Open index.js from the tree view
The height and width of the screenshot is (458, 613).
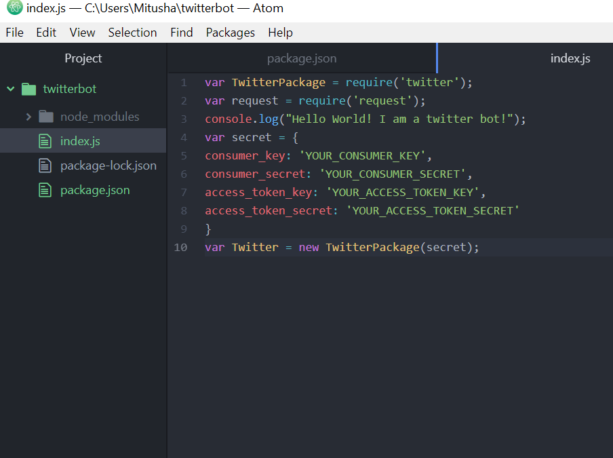click(x=80, y=141)
